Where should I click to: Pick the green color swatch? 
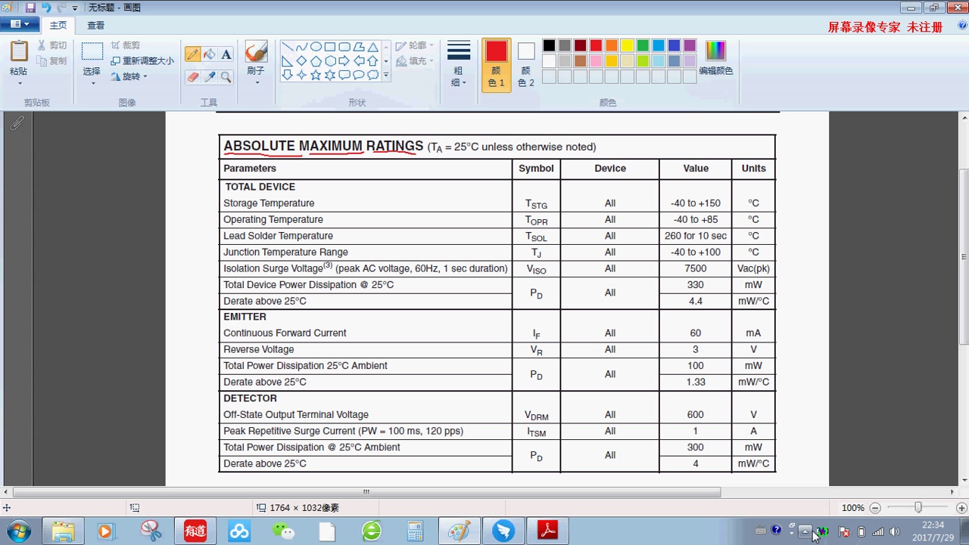coord(643,45)
